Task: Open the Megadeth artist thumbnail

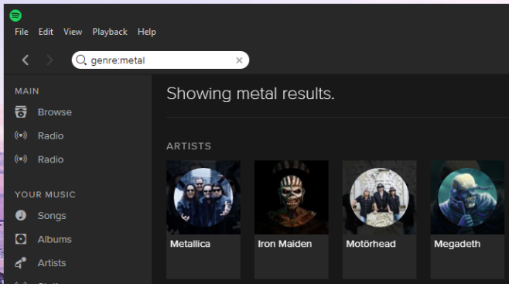Action: (467, 197)
